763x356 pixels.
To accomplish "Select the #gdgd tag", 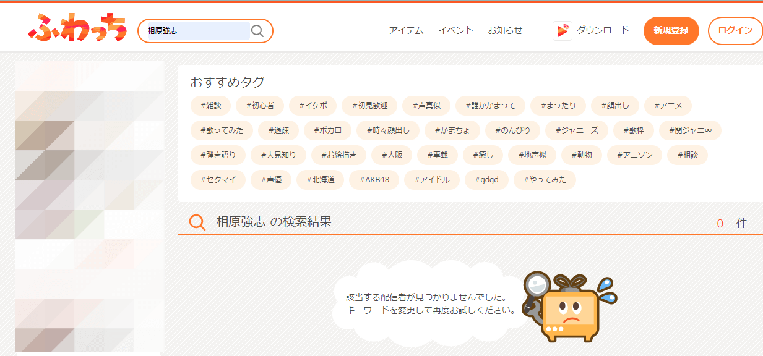I will click(x=486, y=180).
